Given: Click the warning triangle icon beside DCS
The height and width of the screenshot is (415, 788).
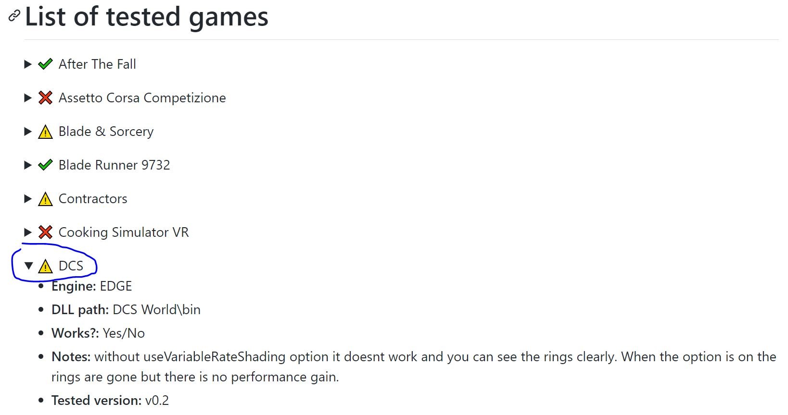Looking at the screenshot, I should (45, 266).
